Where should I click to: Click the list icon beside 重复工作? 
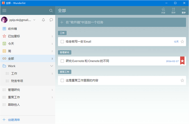(x=4, y=97)
